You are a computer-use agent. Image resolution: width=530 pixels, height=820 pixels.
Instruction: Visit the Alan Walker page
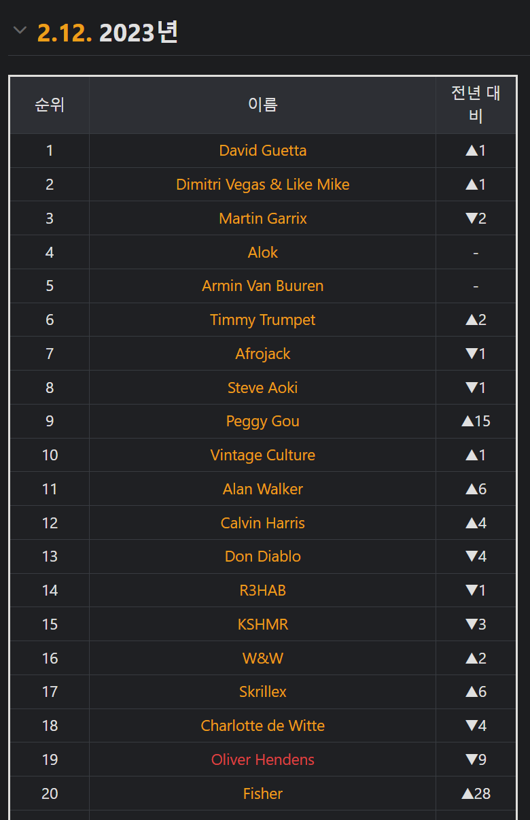click(262, 489)
